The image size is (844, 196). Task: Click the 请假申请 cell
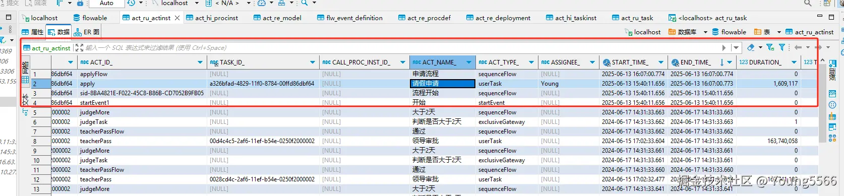(442, 84)
